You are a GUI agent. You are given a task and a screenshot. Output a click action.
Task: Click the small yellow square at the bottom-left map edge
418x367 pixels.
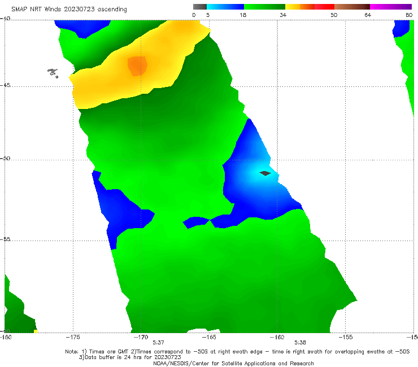point(36,331)
